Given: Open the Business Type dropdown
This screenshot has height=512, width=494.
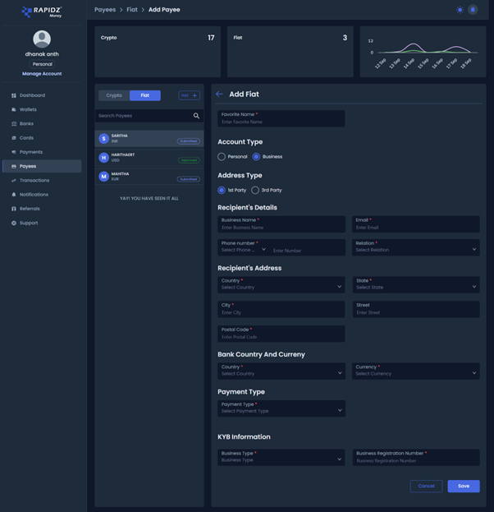Looking at the screenshot, I should pos(281,458).
